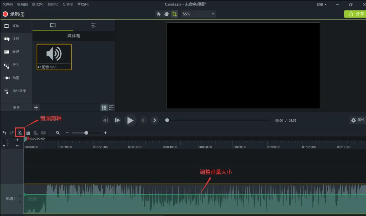Click the copy icon in timeline toolbar
The height and width of the screenshot is (216, 366).
pyautogui.click(x=28, y=133)
